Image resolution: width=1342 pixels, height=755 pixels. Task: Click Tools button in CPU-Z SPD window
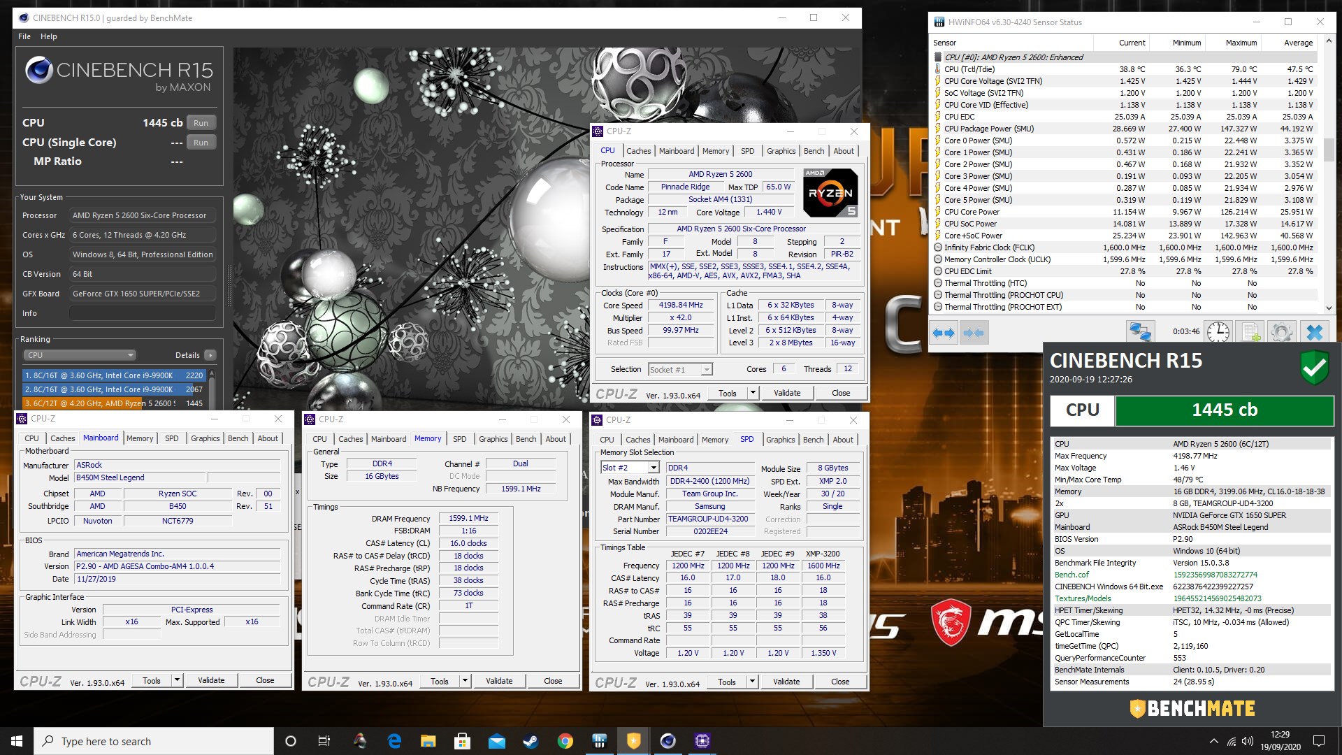click(726, 682)
